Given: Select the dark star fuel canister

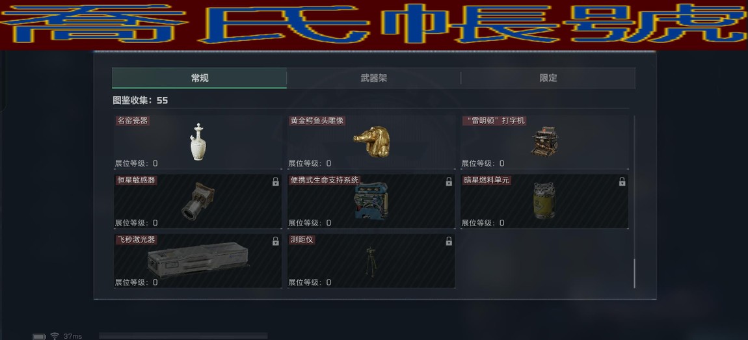Looking at the screenshot, I should click(x=544, y=201).
